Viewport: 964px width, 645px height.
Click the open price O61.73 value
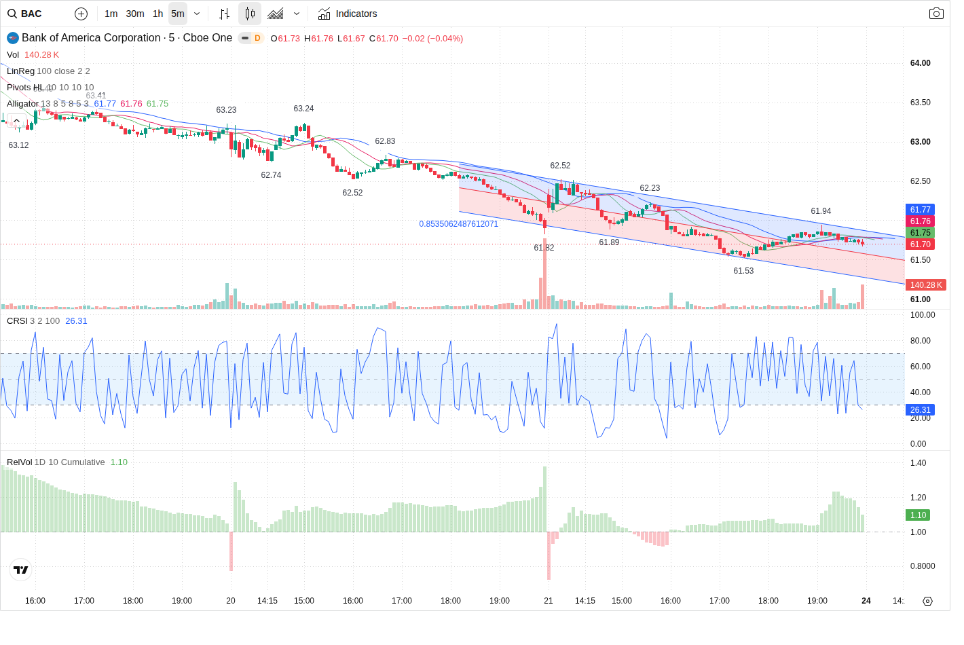click(285, 39)
